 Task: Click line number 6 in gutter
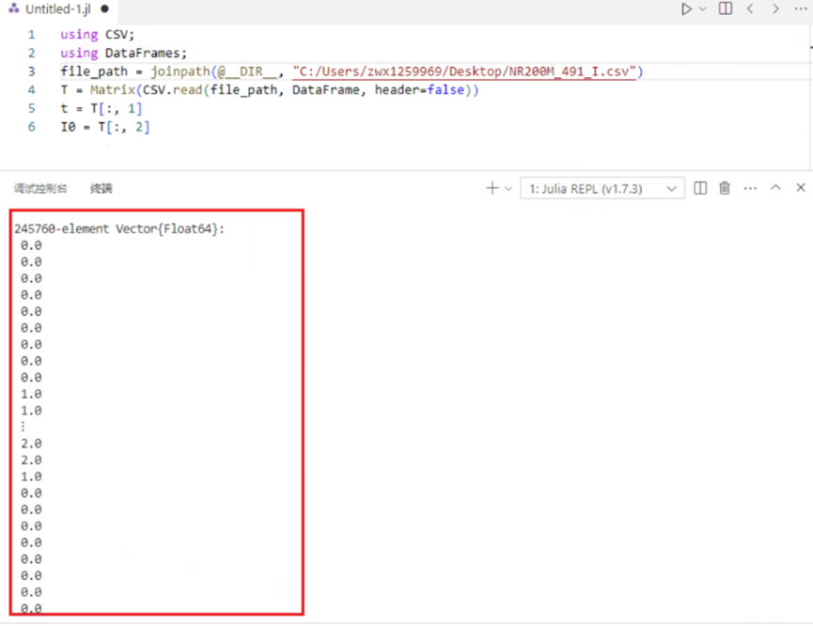[x=32, y=127]
